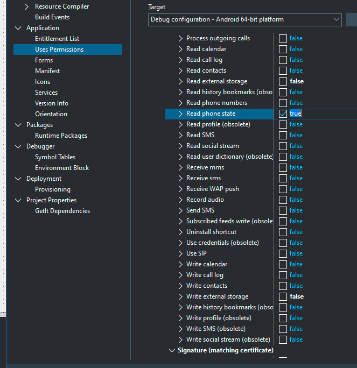Expand the Write external storage arrow
357x368 pixels.
click(x=180, y=296)
